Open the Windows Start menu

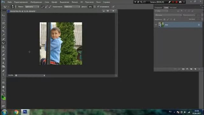[4, 112]
